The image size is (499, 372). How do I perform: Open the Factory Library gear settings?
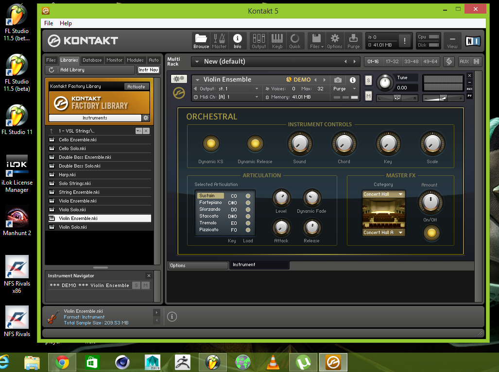(x=146, y=118)
